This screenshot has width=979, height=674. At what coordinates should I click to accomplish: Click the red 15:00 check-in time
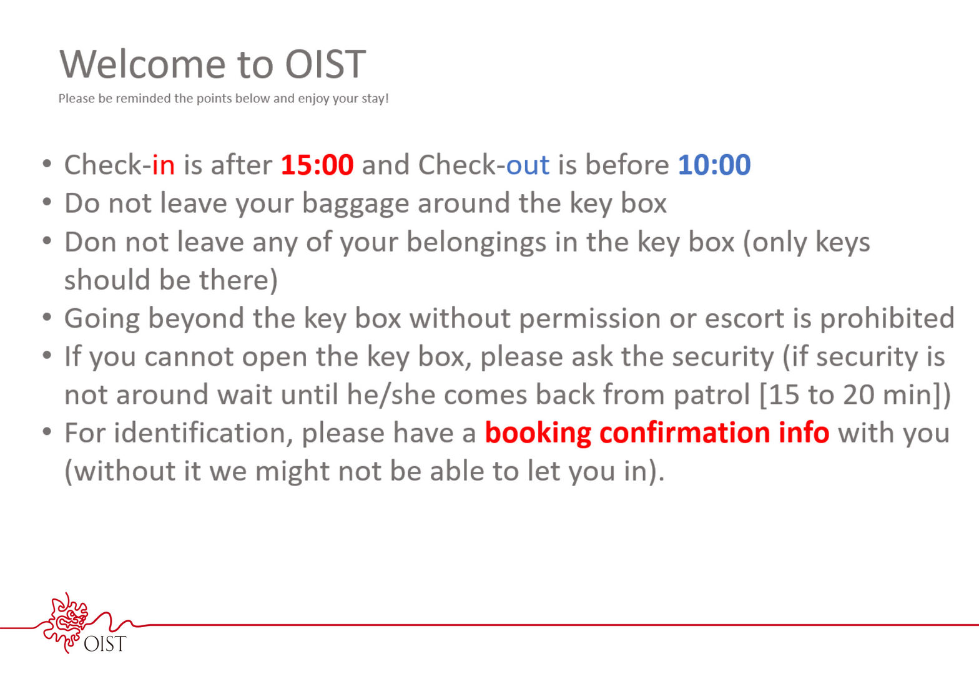317,165
